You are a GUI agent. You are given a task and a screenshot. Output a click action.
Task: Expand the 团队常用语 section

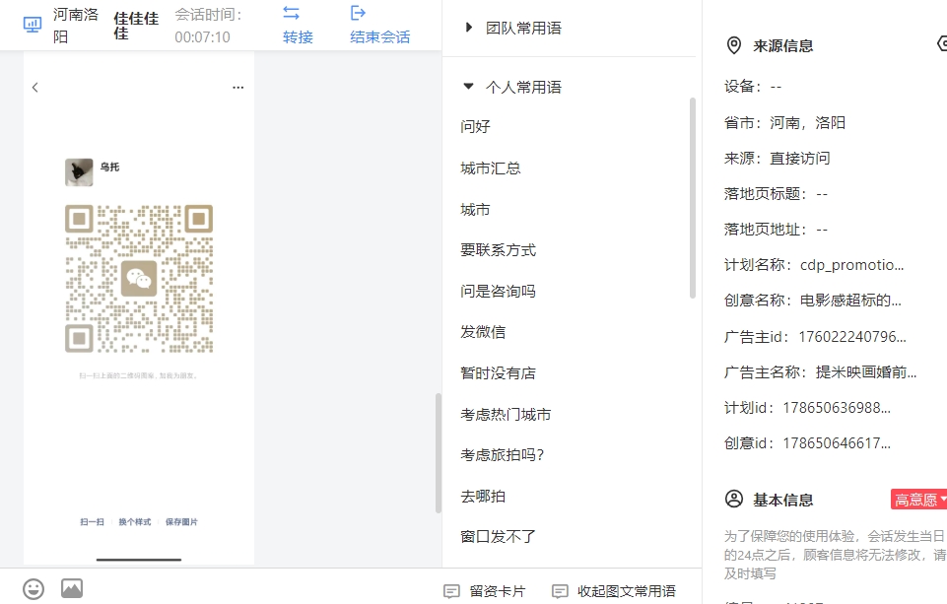(468, 28)
